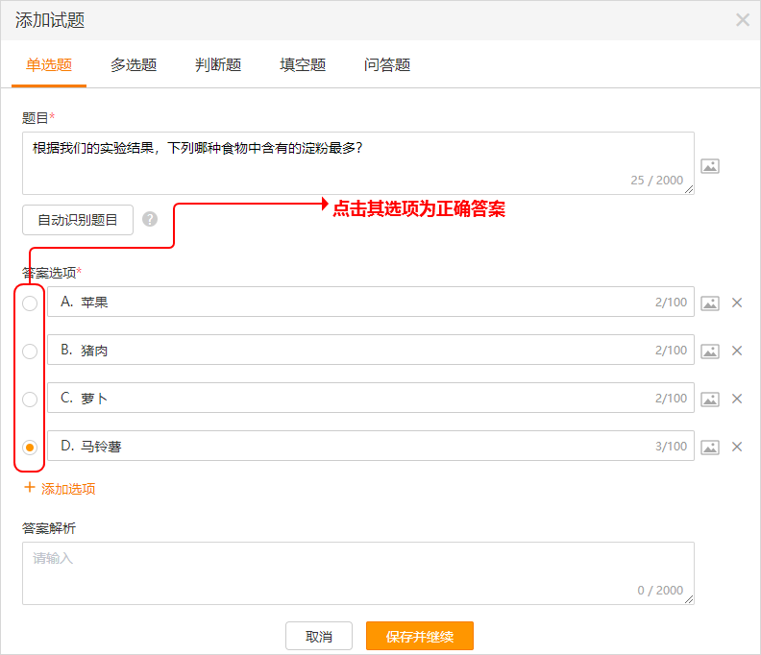Add image to option D 马铃薯

click(709, 447)
